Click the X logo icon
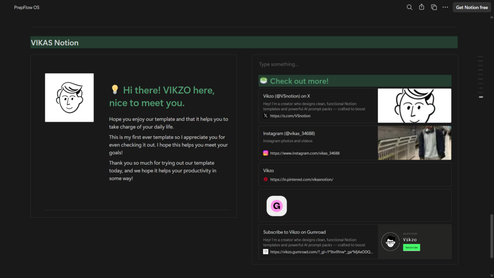This screenshot has width=494, height=278. [x=265, y=116]
